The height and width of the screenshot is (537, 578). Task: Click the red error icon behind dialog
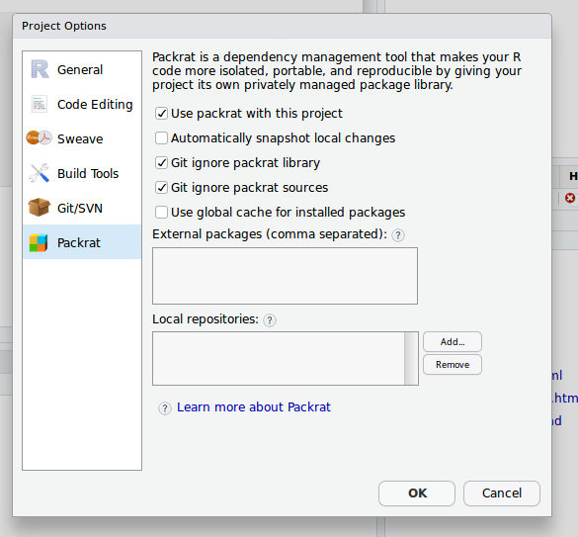click(x=570, y=198)
